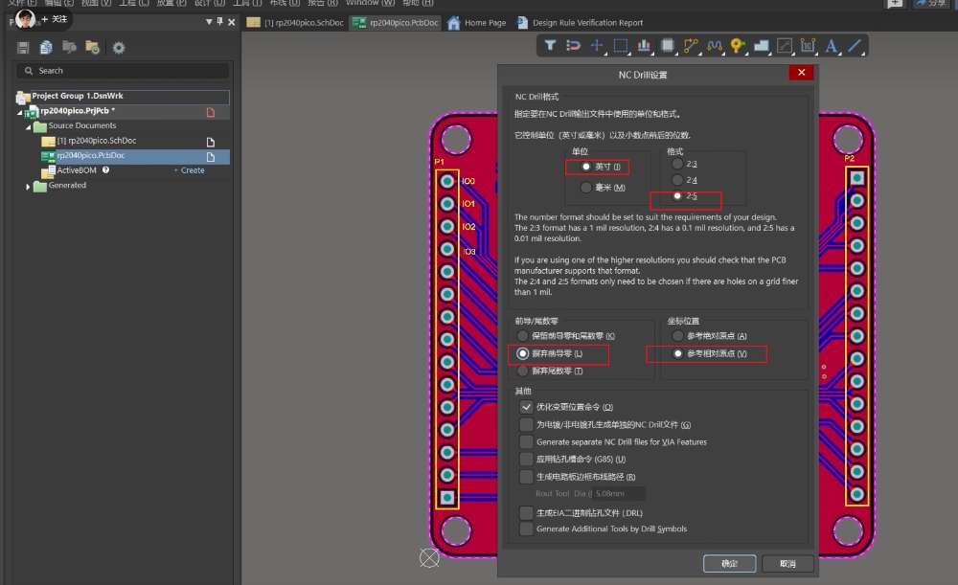Click the place component chip icon
The width and height of the screenshot is (958, 585).
[667, 46]
